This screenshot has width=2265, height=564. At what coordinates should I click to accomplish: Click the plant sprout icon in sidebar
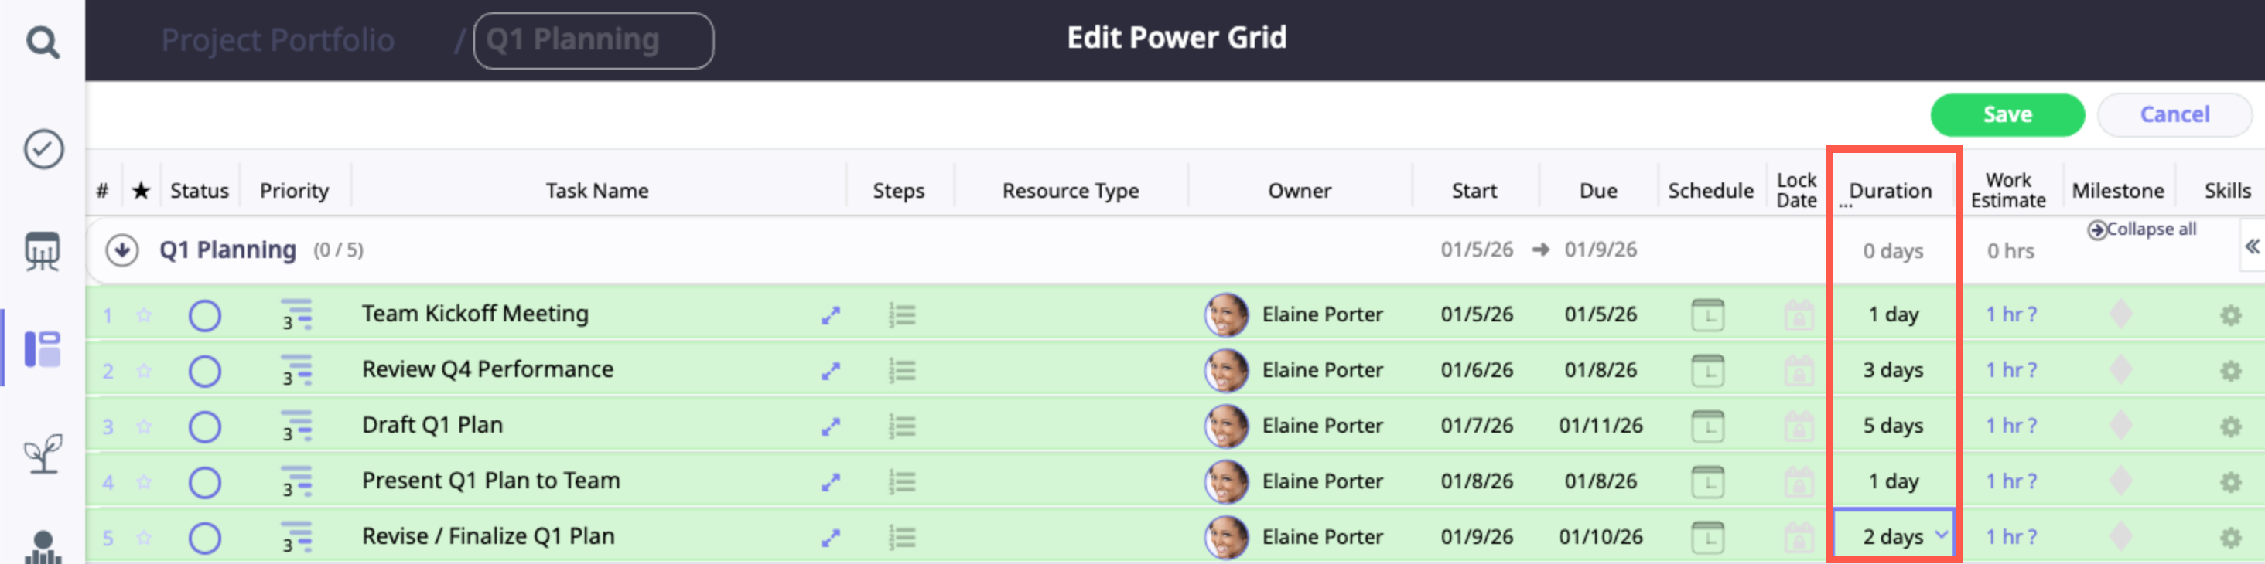click(43, 454)
